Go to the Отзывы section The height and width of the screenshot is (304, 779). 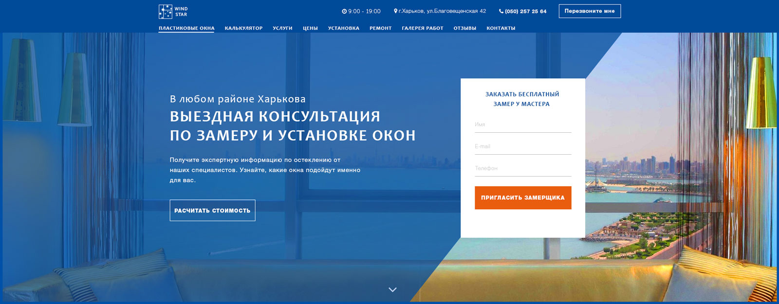(465, 28)
